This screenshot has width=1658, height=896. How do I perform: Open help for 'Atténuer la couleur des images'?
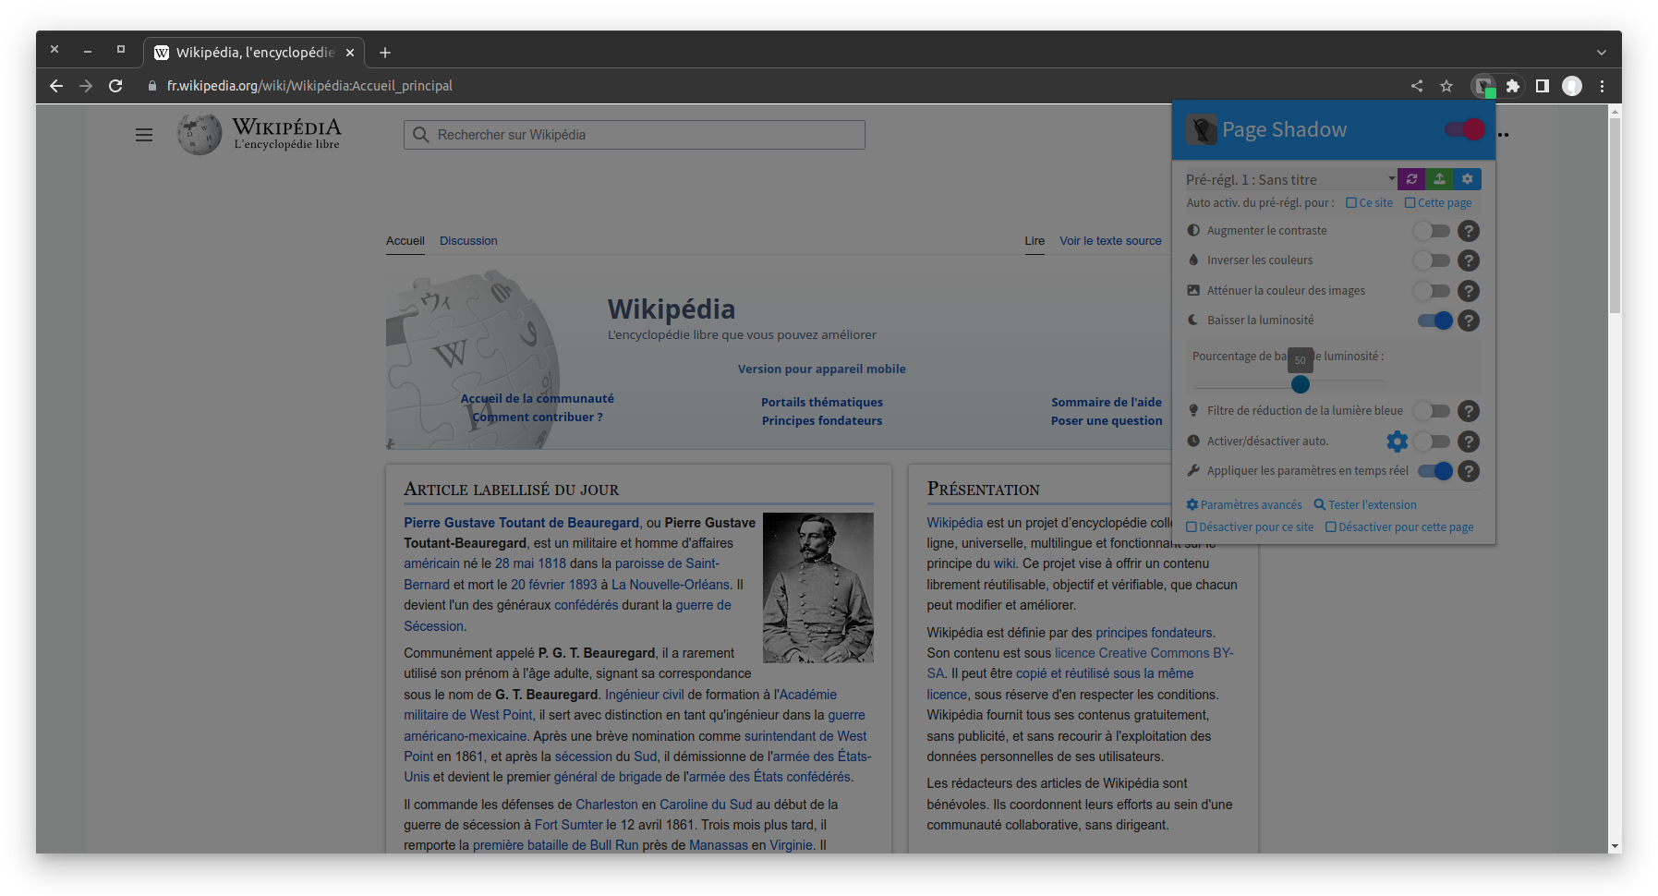point(1469,291)
